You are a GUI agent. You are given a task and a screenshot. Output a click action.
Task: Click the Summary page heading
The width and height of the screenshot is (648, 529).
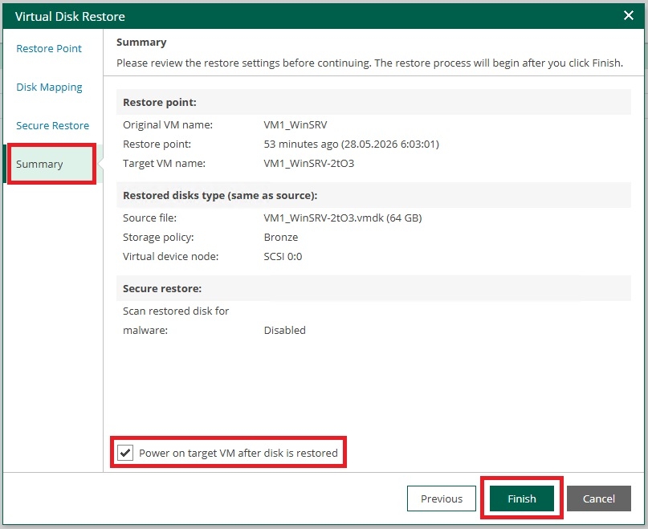click(x=141, y=43)
